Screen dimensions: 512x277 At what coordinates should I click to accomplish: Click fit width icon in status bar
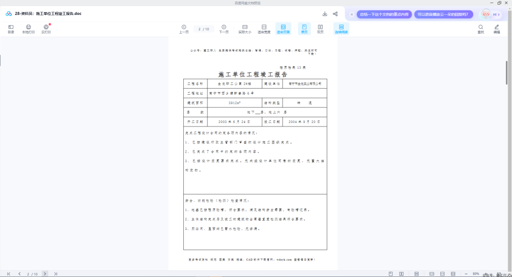click(442, 274)
